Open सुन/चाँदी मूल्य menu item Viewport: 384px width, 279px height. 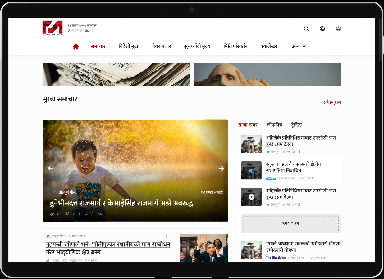tap(197, 46)
